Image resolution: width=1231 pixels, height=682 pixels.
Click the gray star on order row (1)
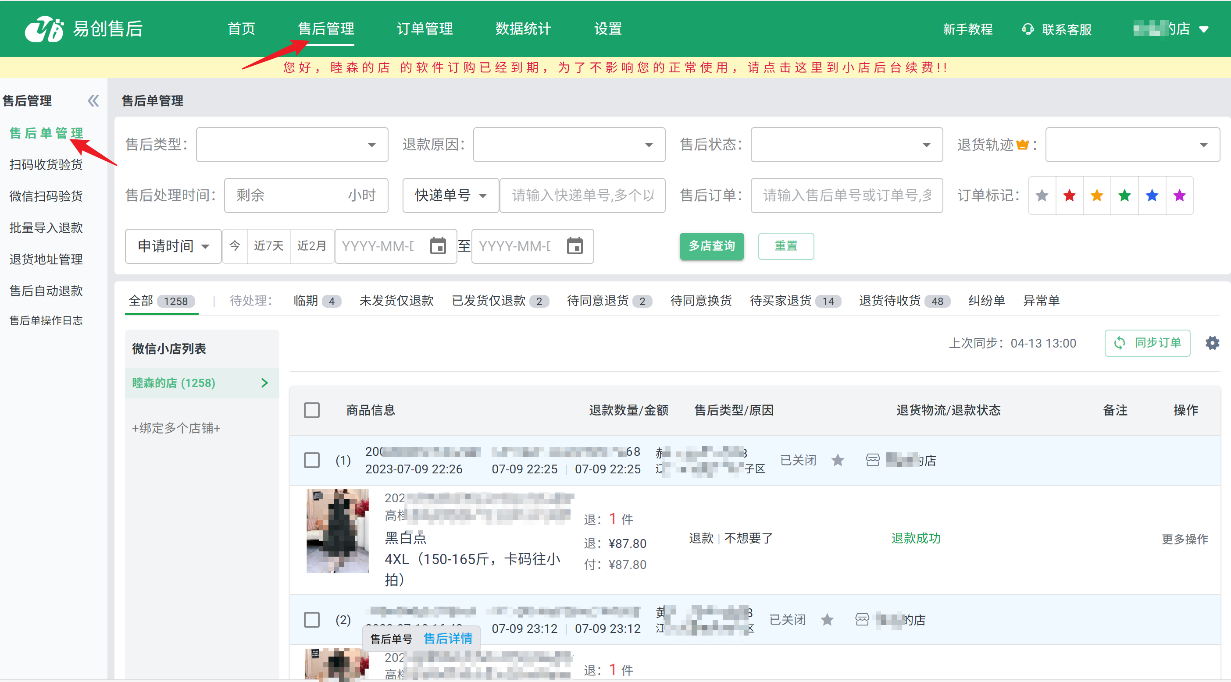click(x=838, y=460)
